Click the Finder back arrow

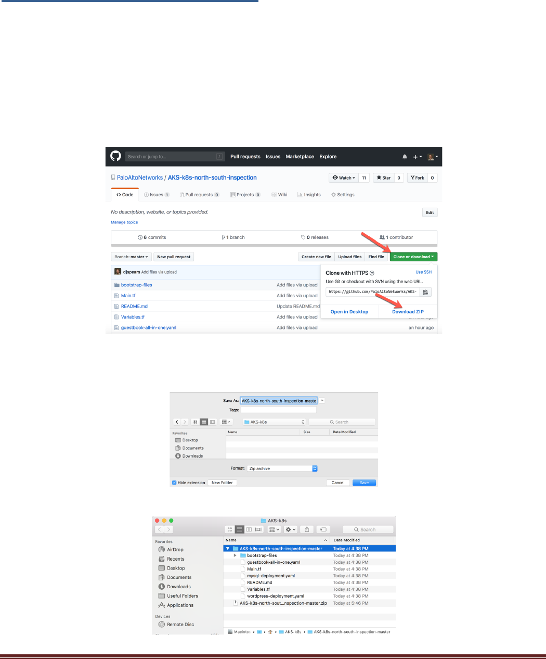[160, 529]
